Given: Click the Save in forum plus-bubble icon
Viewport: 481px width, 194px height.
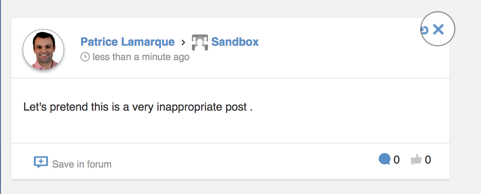Looking at the screenshot, I should coord(41,162).
